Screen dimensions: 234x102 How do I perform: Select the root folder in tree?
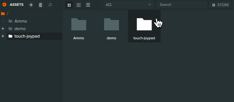click(5, 14)
